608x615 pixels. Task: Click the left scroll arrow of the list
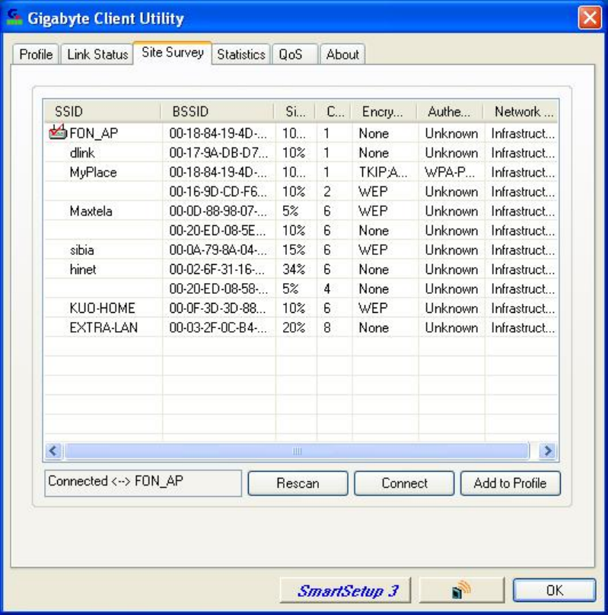tap(53, 451)
